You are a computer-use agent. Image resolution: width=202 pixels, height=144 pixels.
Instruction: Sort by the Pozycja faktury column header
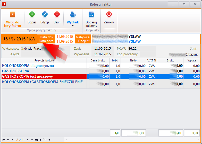click(44, 60)
